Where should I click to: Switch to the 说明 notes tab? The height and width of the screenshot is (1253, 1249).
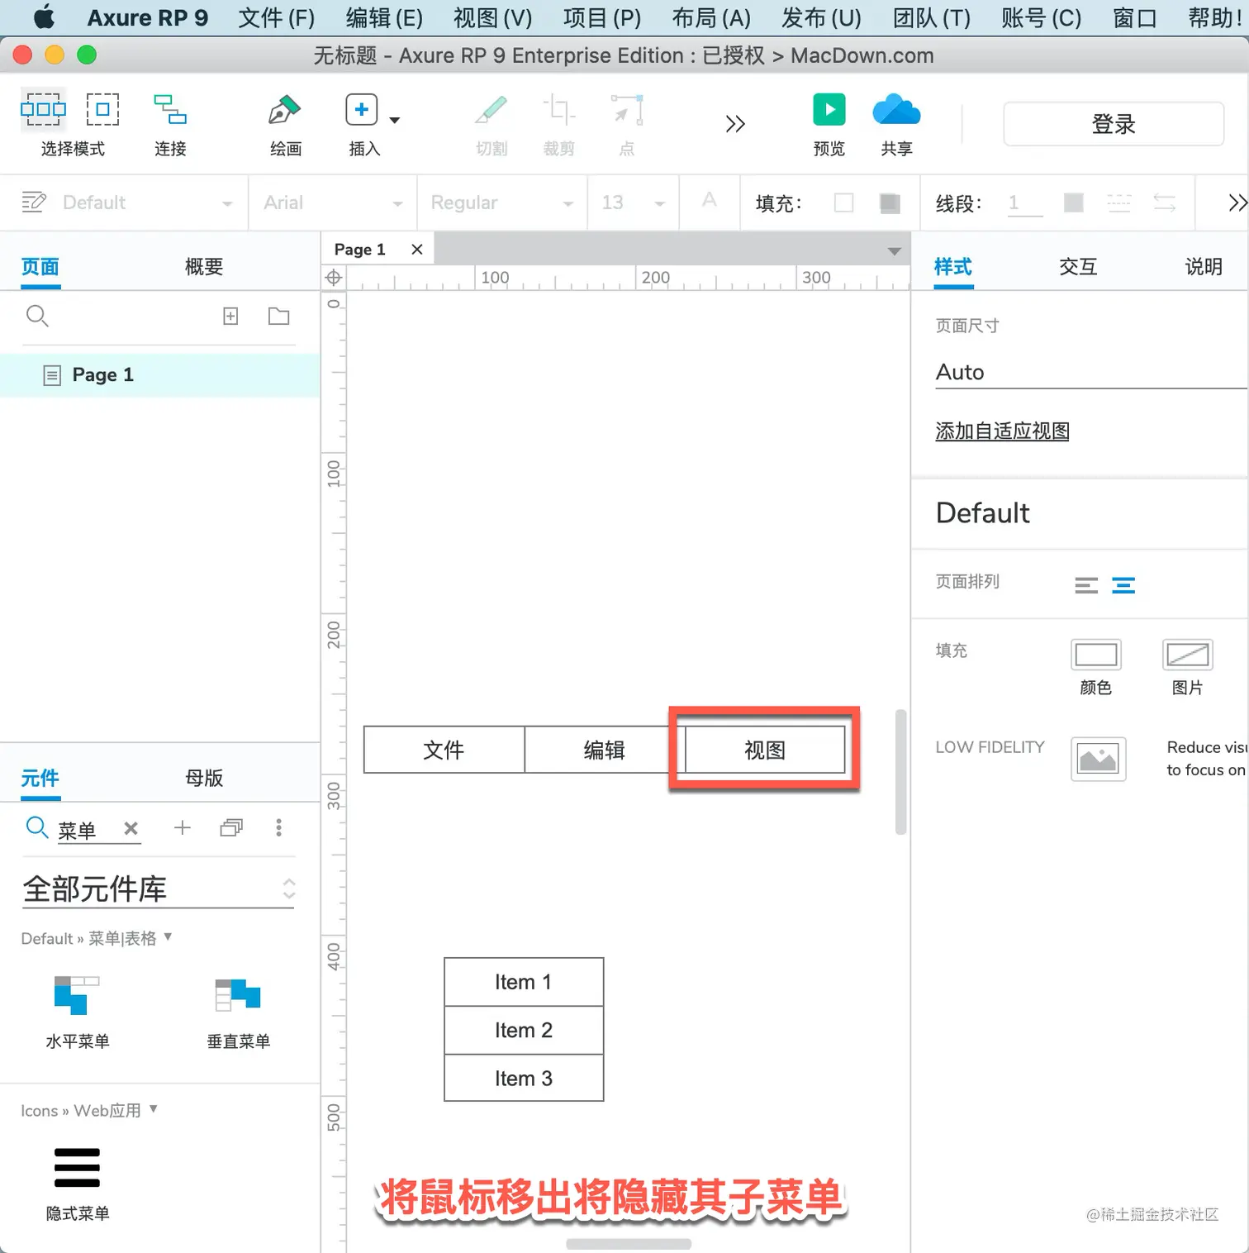[x=1204, y=267]
